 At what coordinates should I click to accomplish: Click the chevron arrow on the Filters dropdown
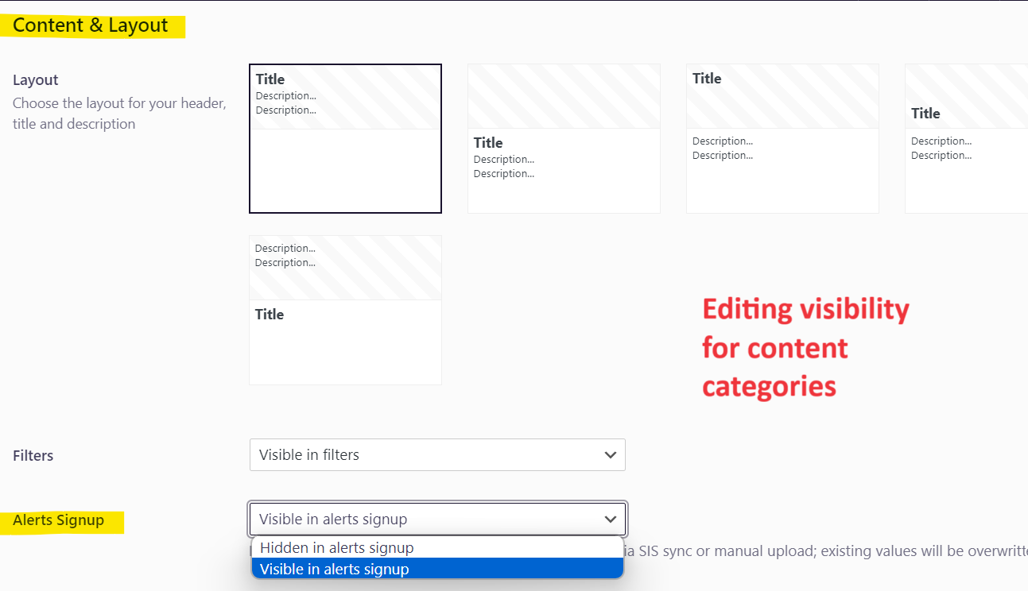[x=610, y=455]
